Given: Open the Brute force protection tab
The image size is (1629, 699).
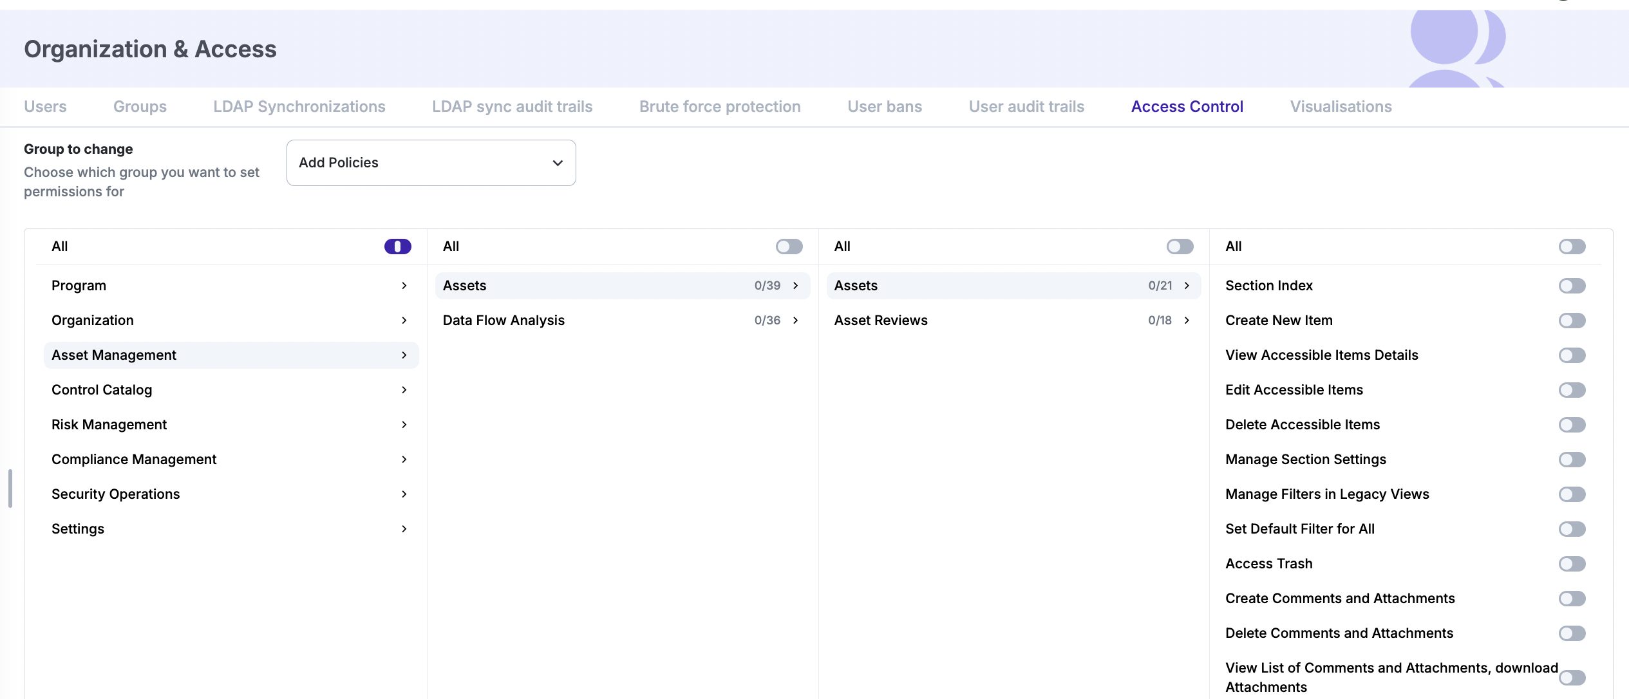Looking at the screenshot, I should coord(720,107).
